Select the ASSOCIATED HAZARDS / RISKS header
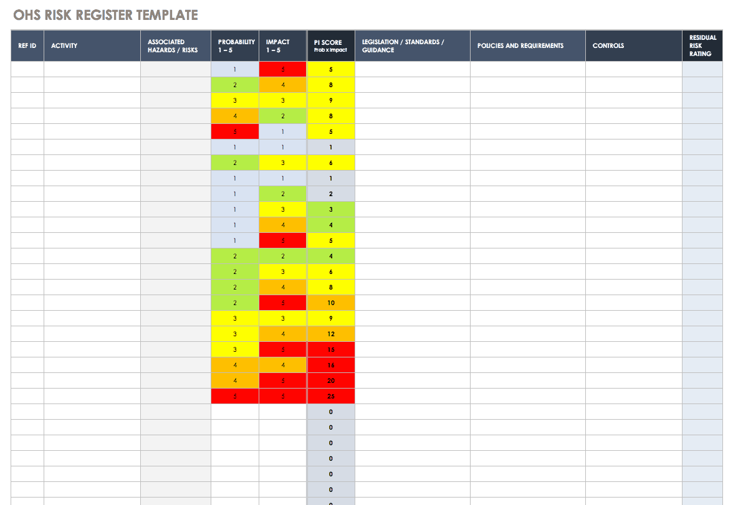 pyautogui.click(x=175, y=45)
